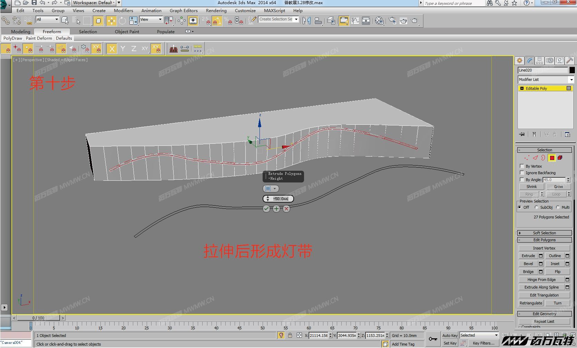Enable the Ignore Backfacing checkbox
Image resolution: width=577 pixels, height=348 pixels.
(x=522, y=173)
